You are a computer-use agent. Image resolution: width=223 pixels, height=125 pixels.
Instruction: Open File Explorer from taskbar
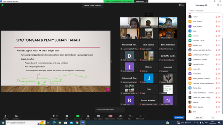tap(60, 123)
